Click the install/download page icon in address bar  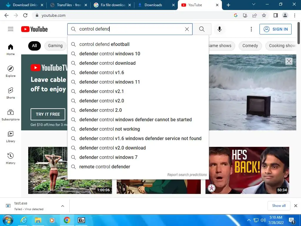[x=245, y=15]
